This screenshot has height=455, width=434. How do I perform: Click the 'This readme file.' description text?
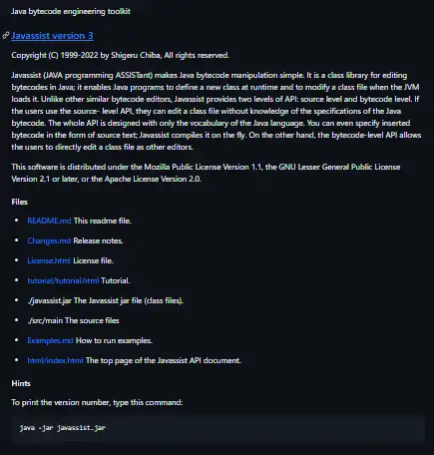pyautogui.click(x=103, y=221)
